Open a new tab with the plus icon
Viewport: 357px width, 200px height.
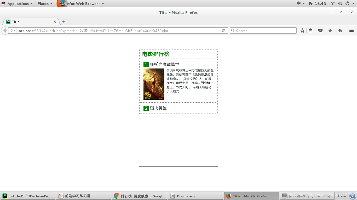coord(64,22)
